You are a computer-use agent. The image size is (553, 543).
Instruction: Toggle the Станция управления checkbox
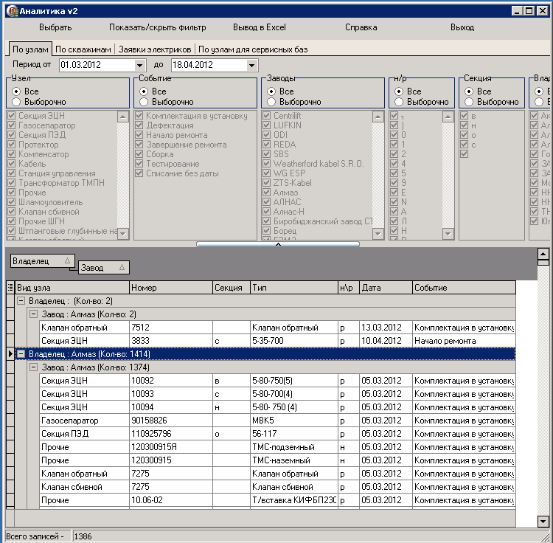tap(11, 173)
